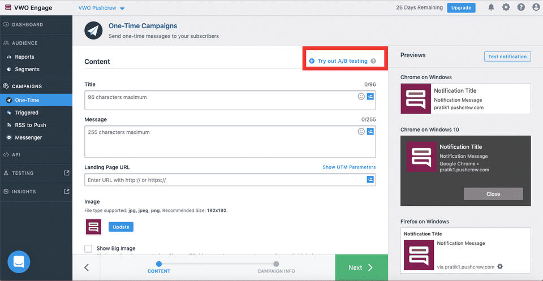Click personalization icon in Landing Page URL

(x=370, y=179)
